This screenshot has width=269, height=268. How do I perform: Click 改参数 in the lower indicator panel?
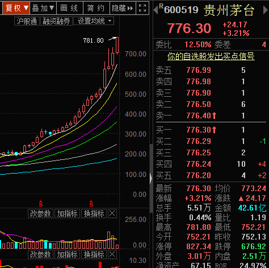pyautogui.click(x=41, y=254)
